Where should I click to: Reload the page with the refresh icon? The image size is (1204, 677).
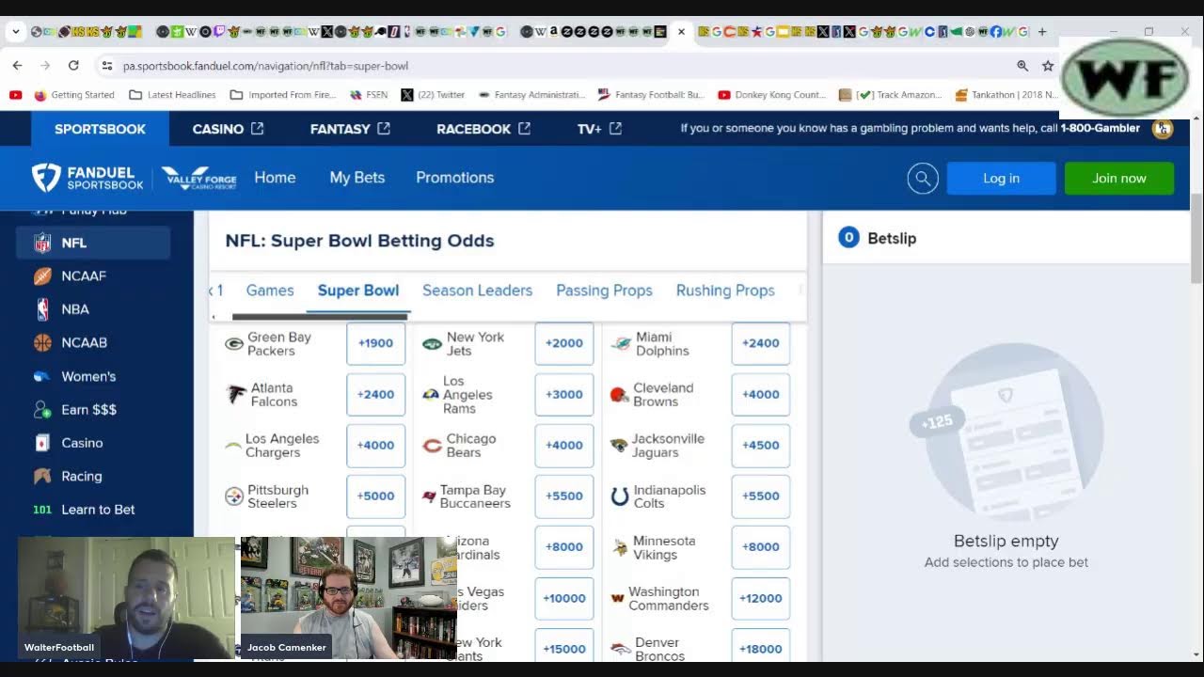click(x=73, y=66)
